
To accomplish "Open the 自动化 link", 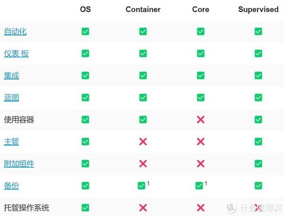I will click(x=15, y=32).
